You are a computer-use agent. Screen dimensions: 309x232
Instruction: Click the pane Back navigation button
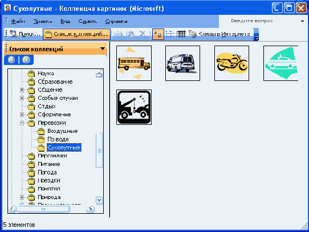click(11, 59)
